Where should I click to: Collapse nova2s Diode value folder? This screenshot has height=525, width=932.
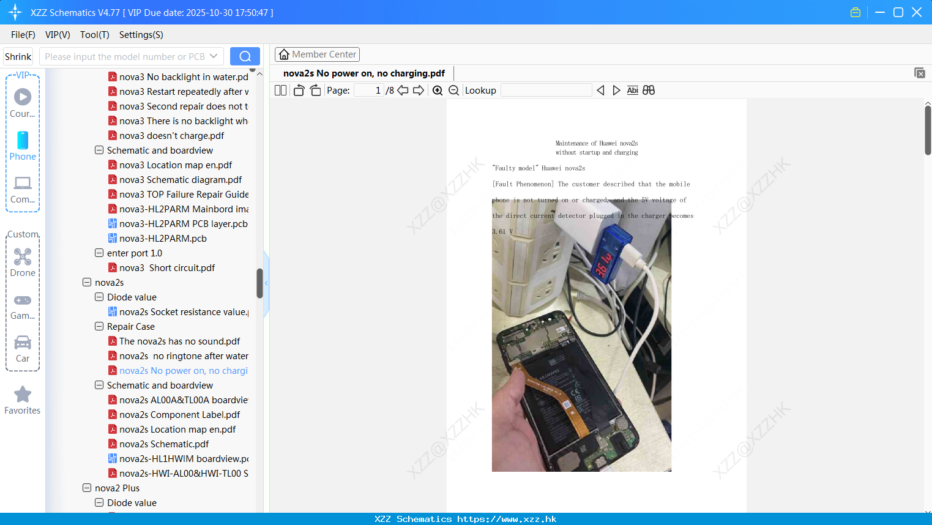click(99, 297)
